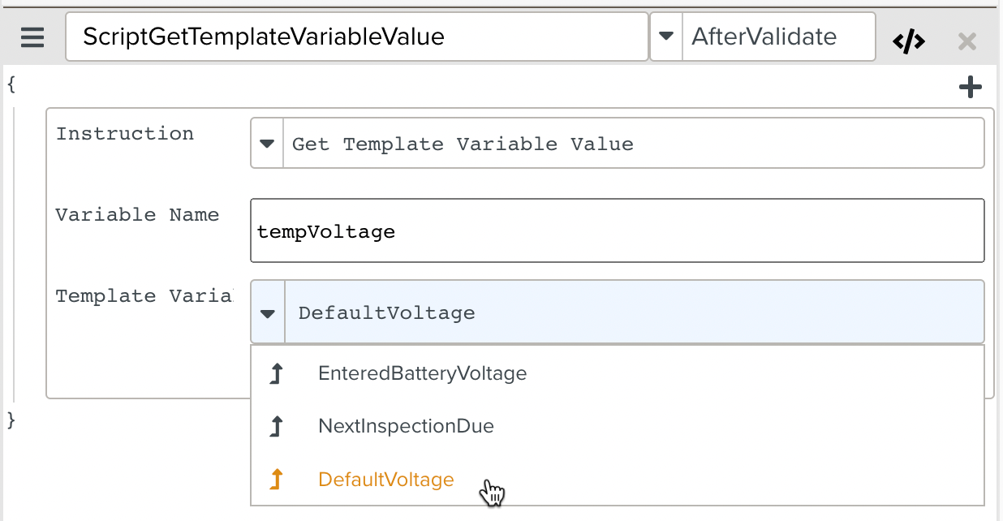Click the code view icon
Viewport: 1003px width, 521px height.
click(x=909, y=41)
